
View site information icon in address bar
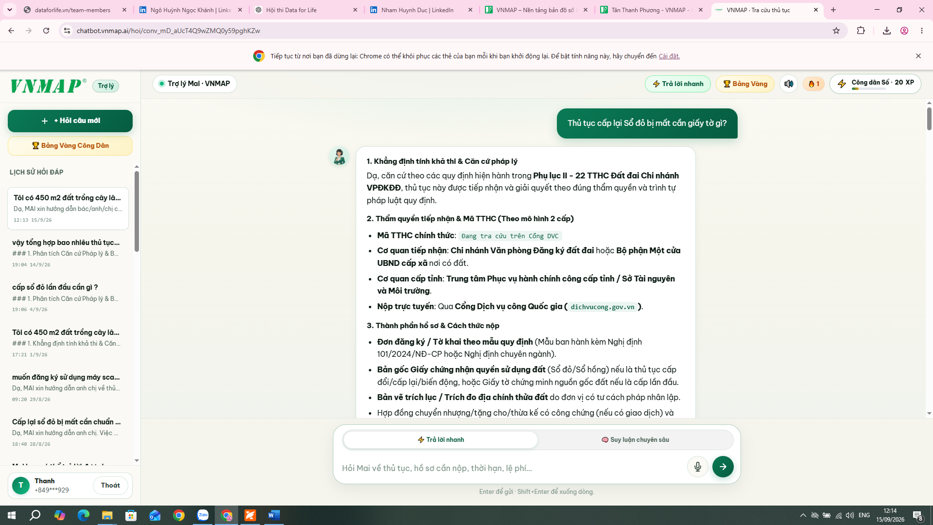pos(67,31)
